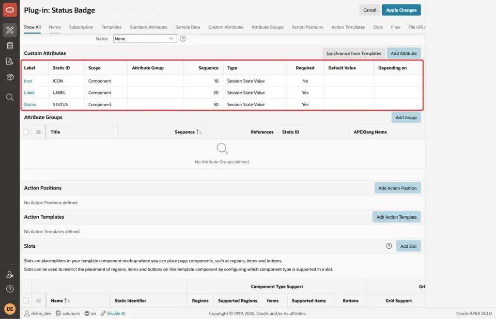Open the Label custom attribute link
Viewport: 496px width, 319px height.
point(29,93)
